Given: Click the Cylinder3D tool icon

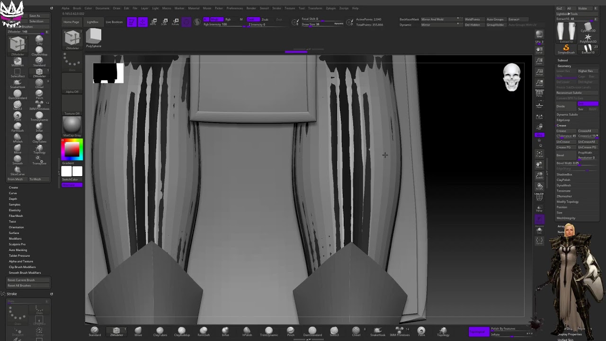Looking at the screenshot, I should click(588, 28).
